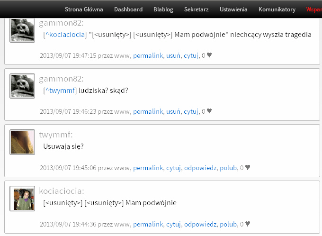Open Komunikatory from the top menu
Image resolution: width=322 pixels, height=236 pixels.
277,9
